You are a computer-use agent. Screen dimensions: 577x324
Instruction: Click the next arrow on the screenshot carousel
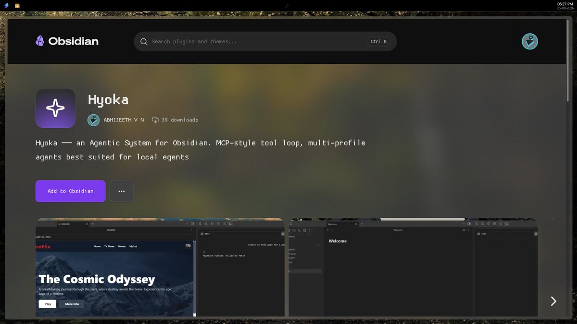click(x=553, y=301)
